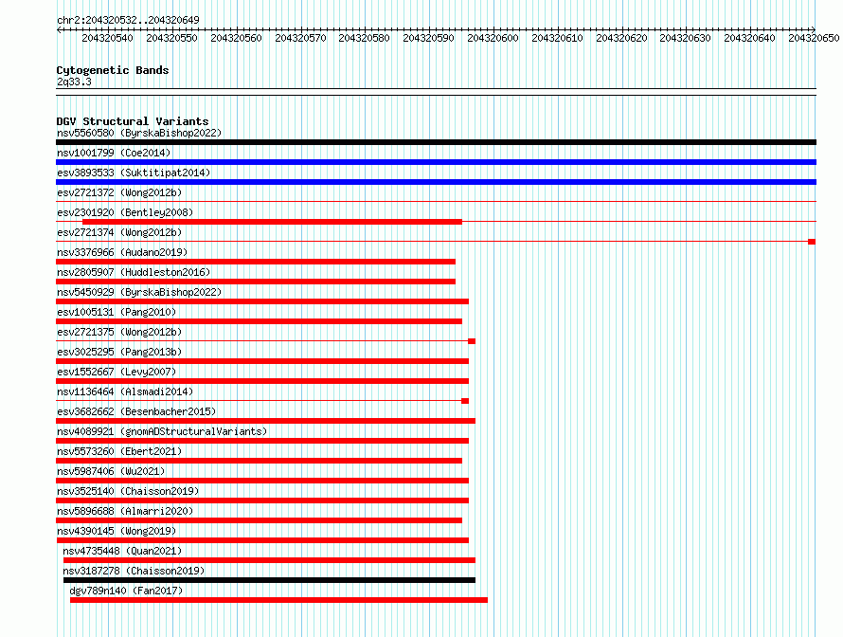This screenshot has height=637, width=843.
Task: Open esv1005131 (Pang2010) label
Action: [x=117, y=312]
